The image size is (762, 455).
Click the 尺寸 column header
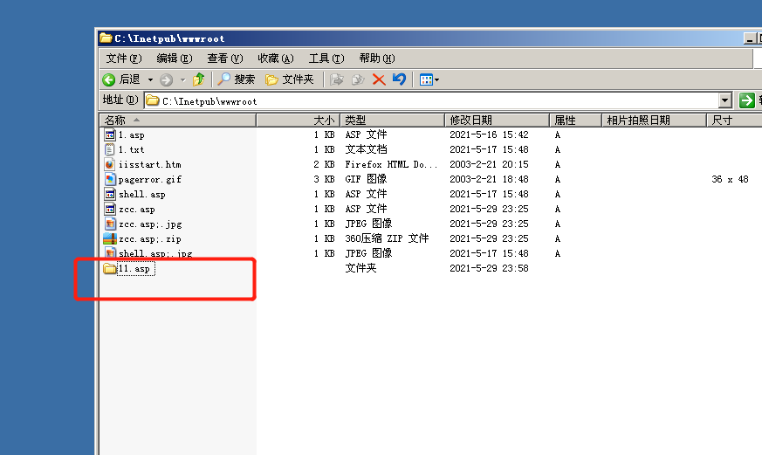pos(734,120)
